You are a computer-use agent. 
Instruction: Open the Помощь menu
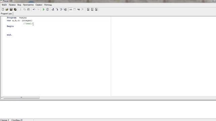coord(48,5)
